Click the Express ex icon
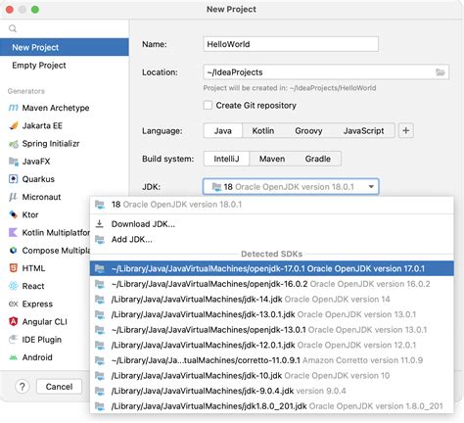 click(x=13, y=304)
